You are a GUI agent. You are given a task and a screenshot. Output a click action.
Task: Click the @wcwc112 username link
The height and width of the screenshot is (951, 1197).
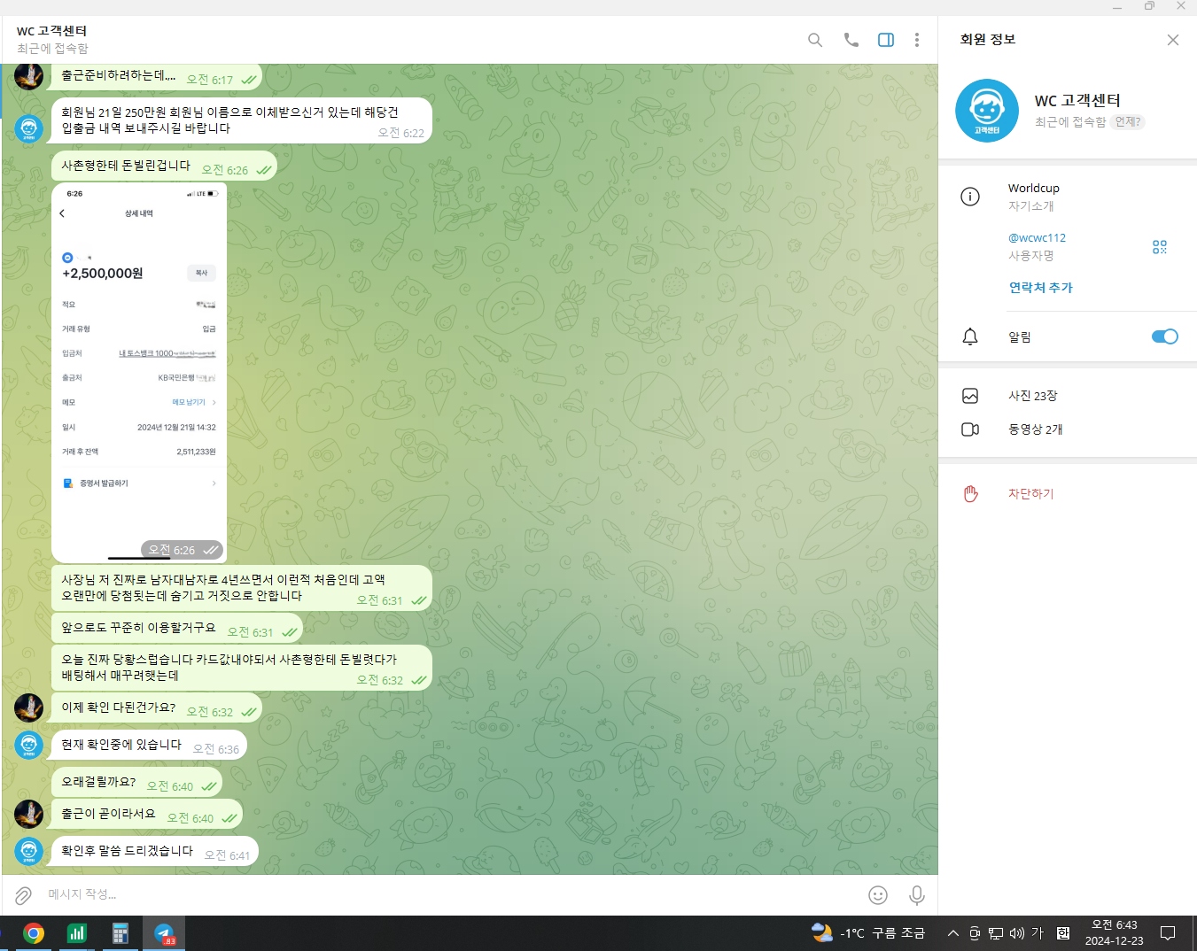pyautogui.click(x=1037, y=238)
